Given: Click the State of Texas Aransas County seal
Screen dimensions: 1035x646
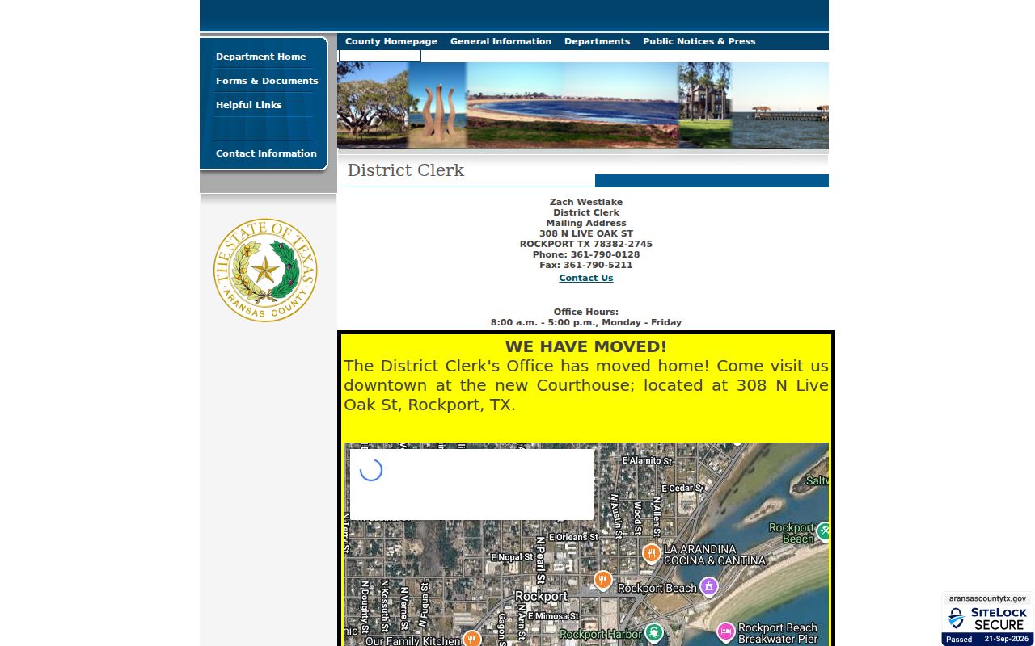Looking at the screenshot, I should 265,271.
